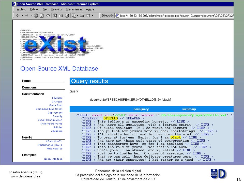Click the summary link
Screen dimensions: 244x183
tap(189, 109)
